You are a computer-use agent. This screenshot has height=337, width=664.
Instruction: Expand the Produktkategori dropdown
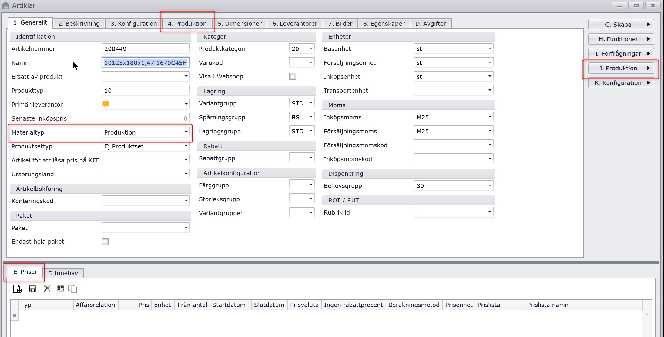pyautogui.click(x=311, y=48)
